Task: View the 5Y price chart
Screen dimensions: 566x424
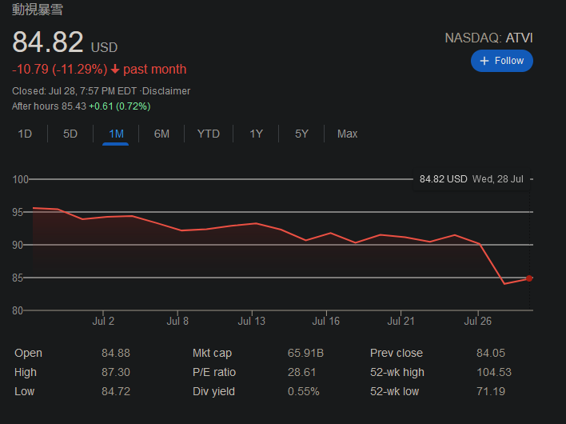Action: 301,134
